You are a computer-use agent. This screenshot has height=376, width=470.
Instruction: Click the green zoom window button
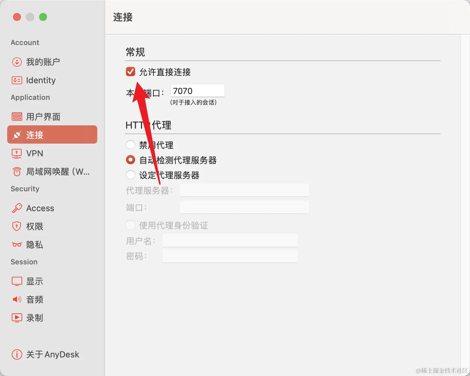(x=43, y=17)
